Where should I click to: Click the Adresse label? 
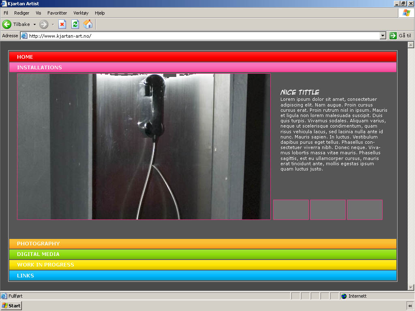10,36
